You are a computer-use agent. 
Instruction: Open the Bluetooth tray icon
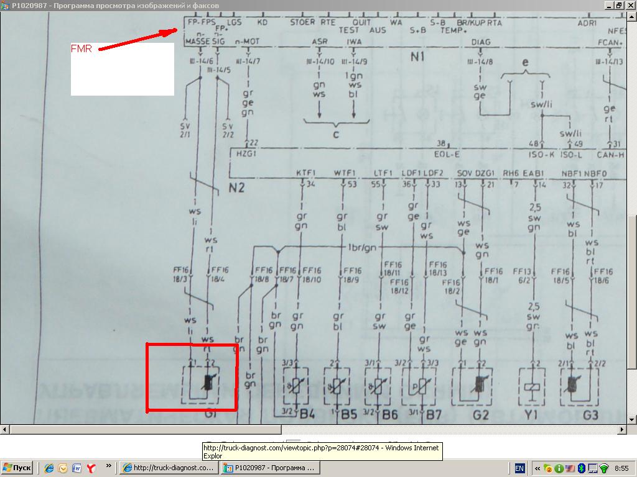(582, 468)
